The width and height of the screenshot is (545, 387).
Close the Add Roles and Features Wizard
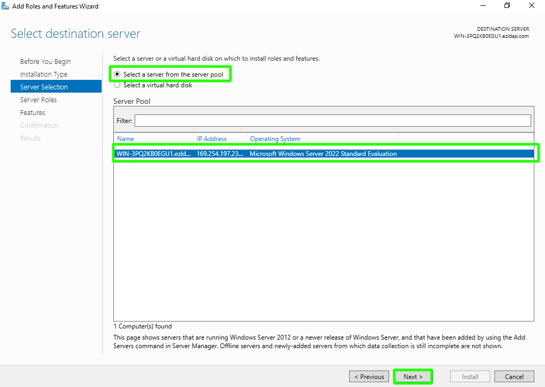click(532, 6)
